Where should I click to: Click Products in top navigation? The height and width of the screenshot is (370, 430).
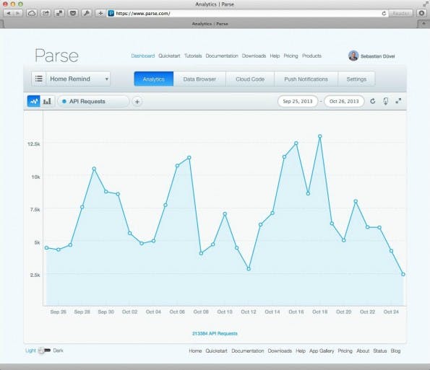click(x=311, y=56)
